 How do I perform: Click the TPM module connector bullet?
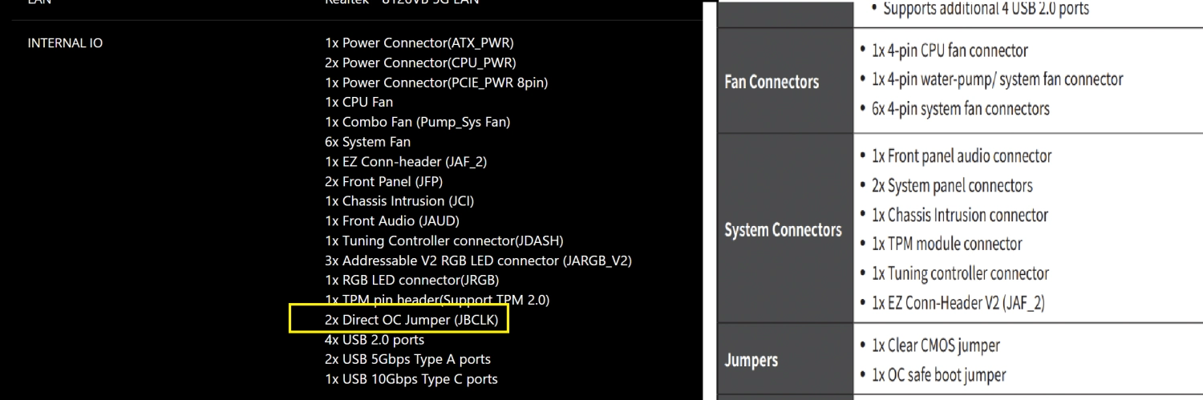click(946, 244)
